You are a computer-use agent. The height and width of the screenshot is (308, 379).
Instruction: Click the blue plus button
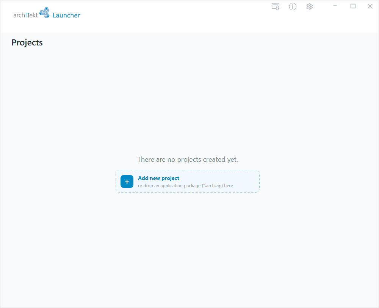click(x=127, y=181)
